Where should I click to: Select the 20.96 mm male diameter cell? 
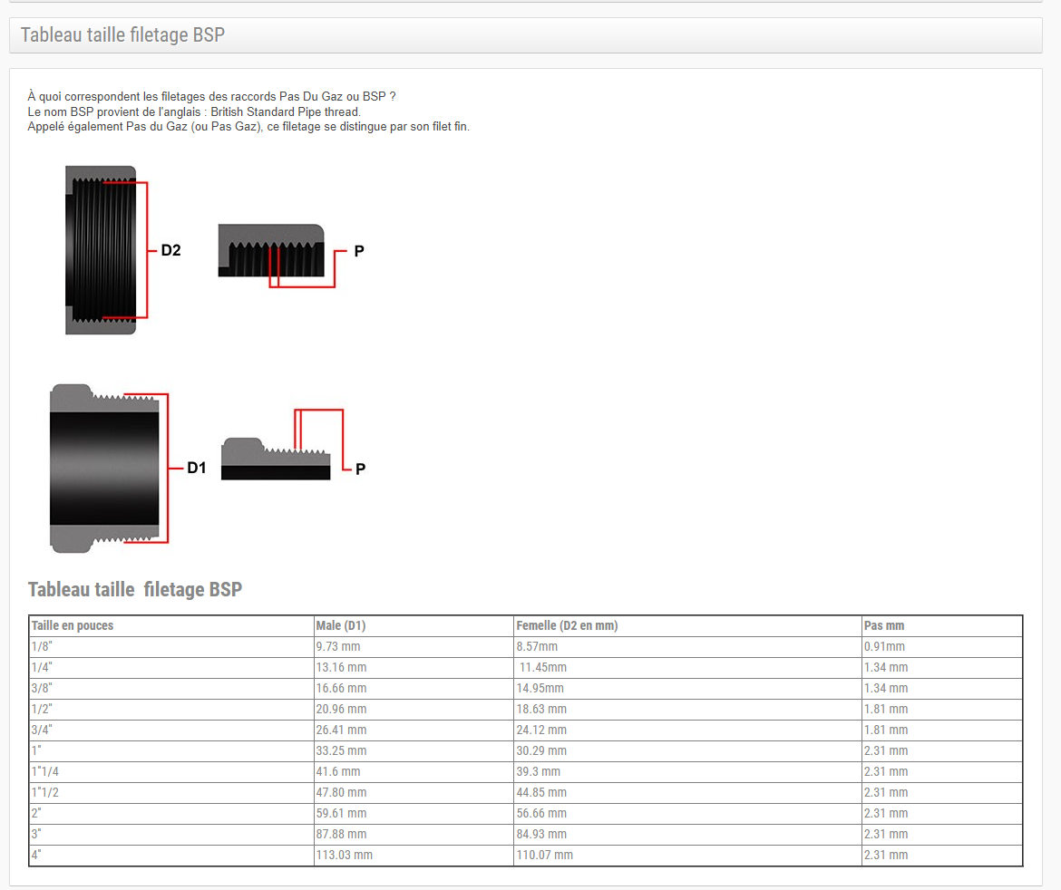pos(341,709)
